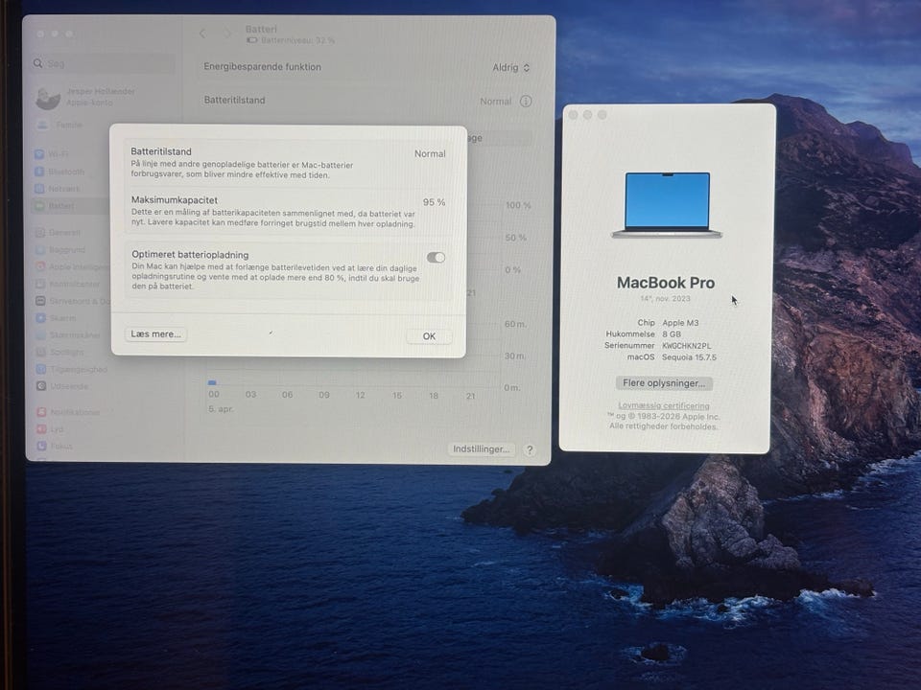Open Lyd sound settings in sidebar
Screen dimensions: 921x690
(50, 429)
